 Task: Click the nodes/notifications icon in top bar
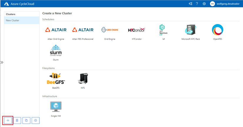pos(190,4)
